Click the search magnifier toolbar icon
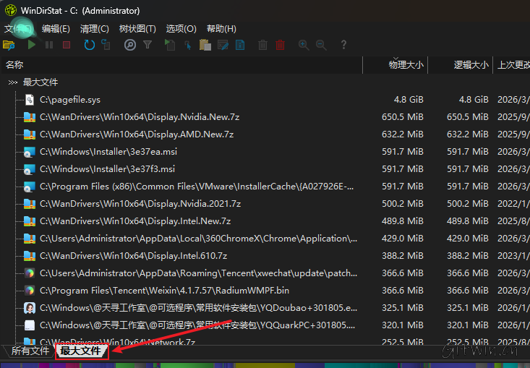The width and height of the screenshot is (530, 368). tap(130, 45)
